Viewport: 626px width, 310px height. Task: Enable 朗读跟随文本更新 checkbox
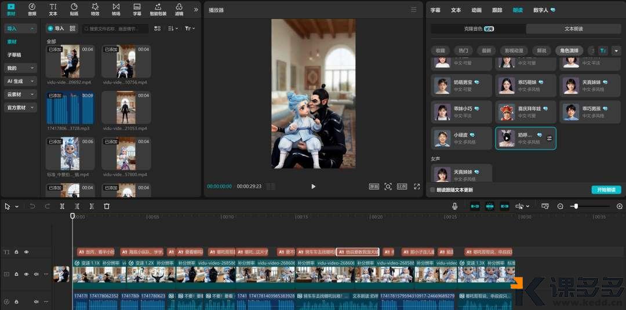pos(433,190)
